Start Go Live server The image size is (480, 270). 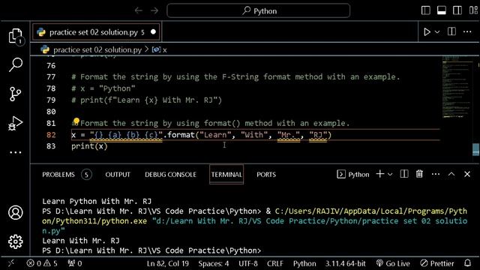click(393, 263)
